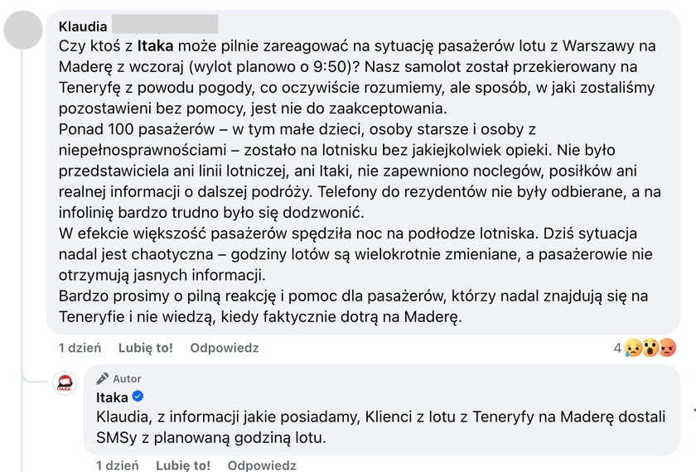Show the reaction count of 4

click(617, 349)
